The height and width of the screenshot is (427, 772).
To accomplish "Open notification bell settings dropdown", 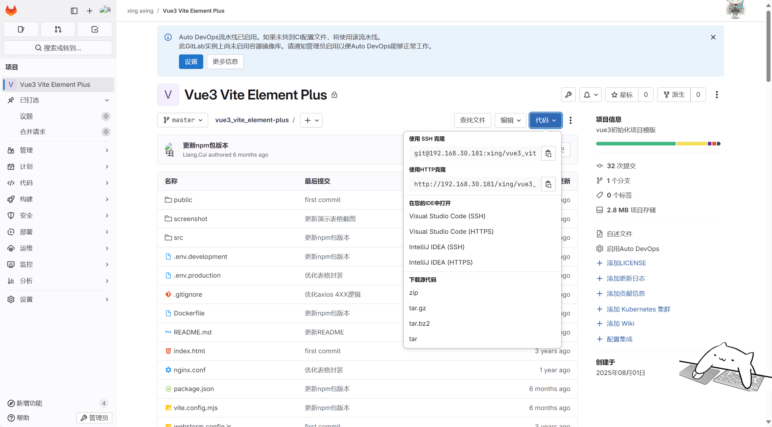I will (590, 95).
